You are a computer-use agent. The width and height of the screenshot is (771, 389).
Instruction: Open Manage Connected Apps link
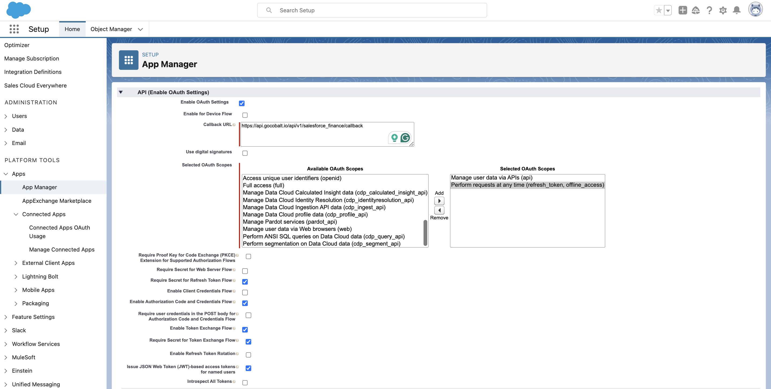(x=62, y=249)
